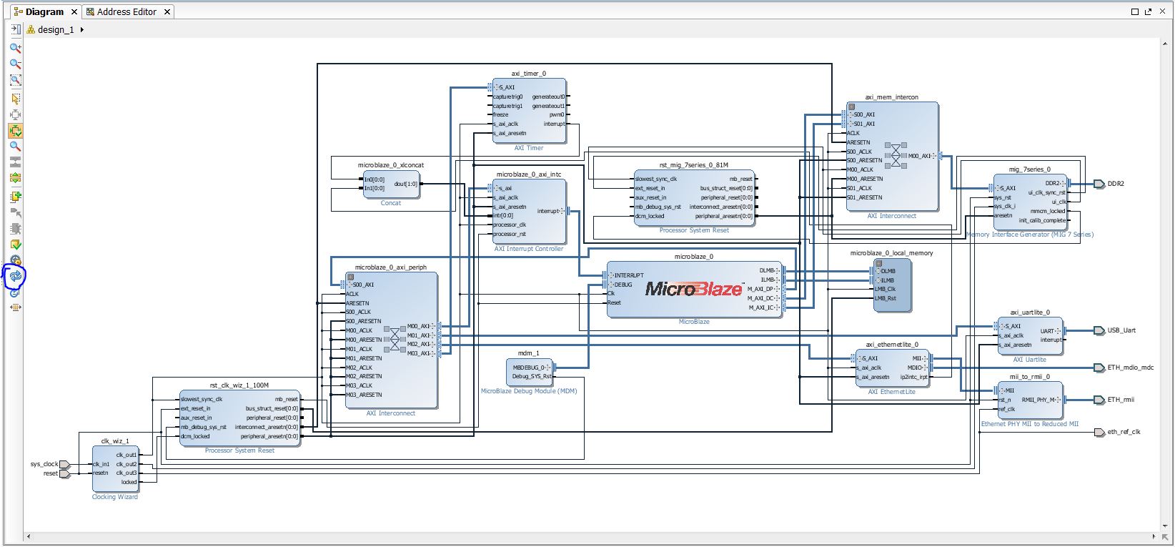Expand the UART interface on axi_uartlite_0

pos(1059,331)
